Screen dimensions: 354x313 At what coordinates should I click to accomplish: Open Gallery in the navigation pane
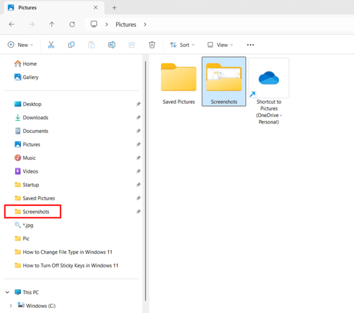pos(26,77)
